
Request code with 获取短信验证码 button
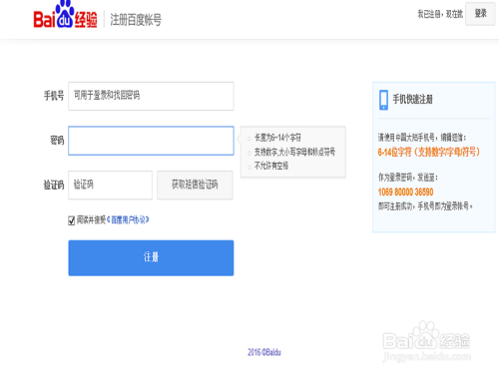pos(195,185)
